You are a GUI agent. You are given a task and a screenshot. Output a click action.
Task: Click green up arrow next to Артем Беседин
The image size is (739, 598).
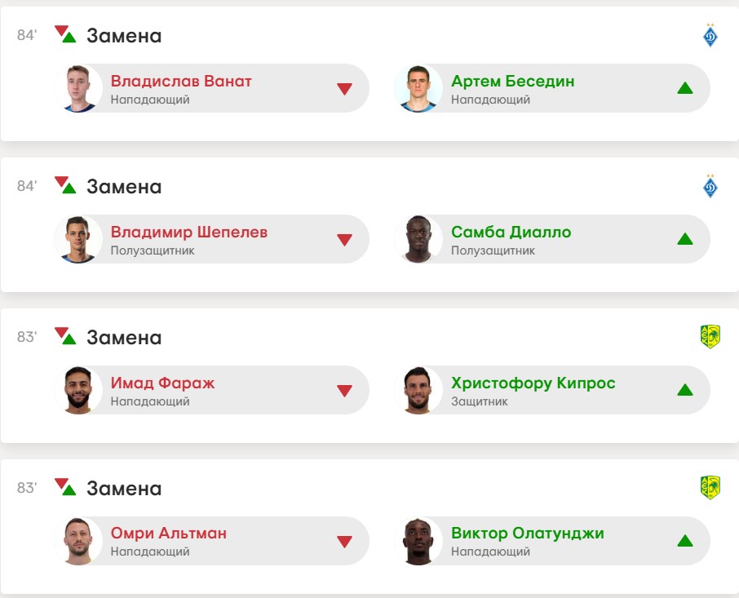[x=684, y=88]
